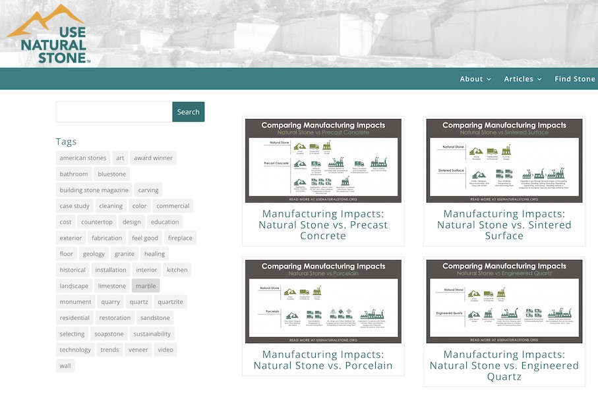Open the sandstone tag
This screenshot has height=393, width=598.
155,318
